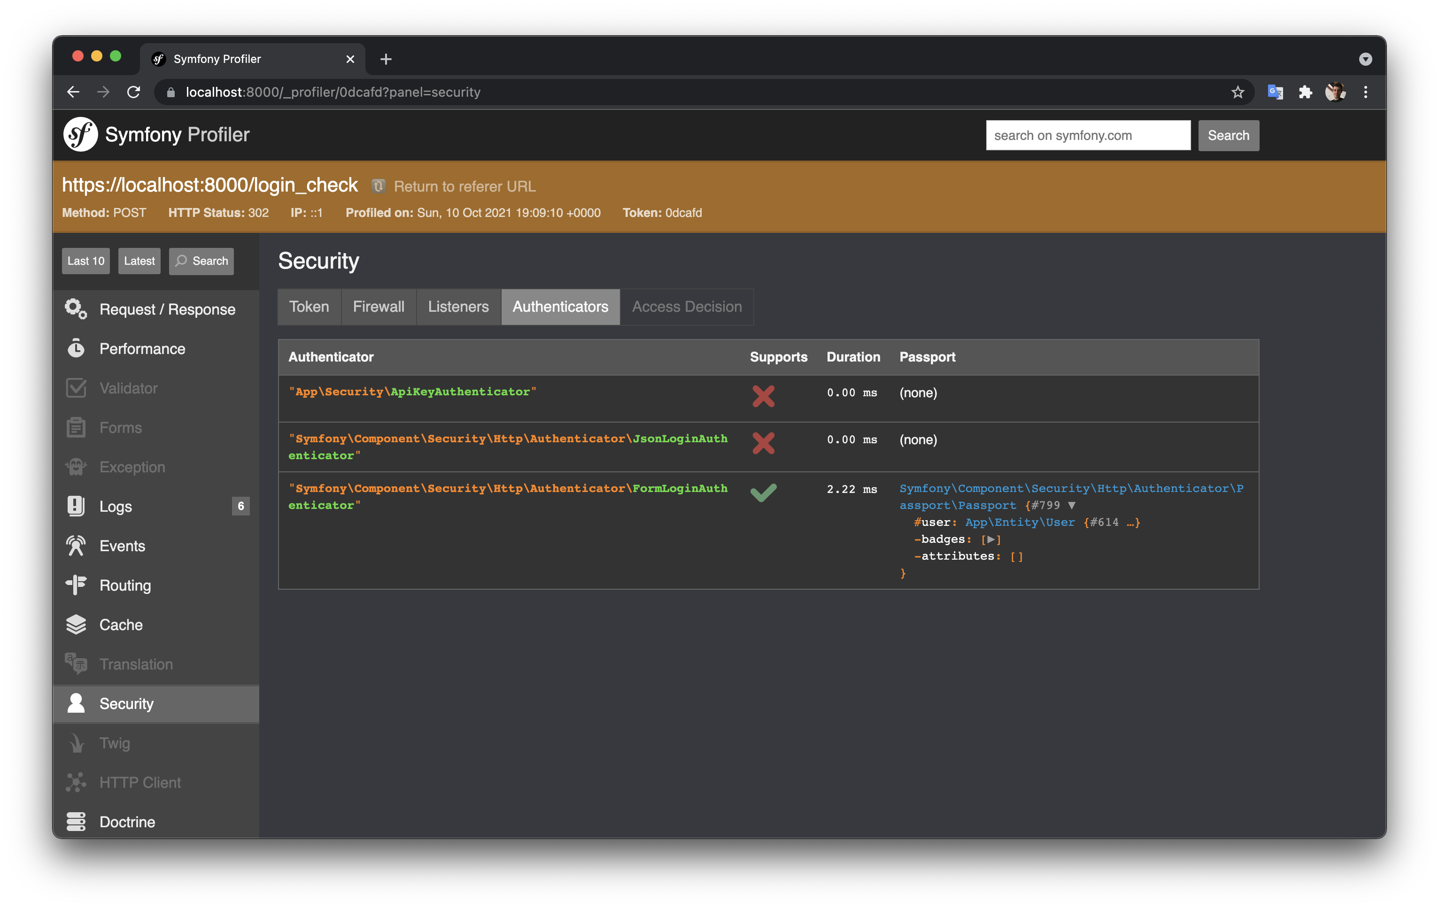Open the Routing signpost icon
This screenshot has width=1439, height=908.
point(76,585)
